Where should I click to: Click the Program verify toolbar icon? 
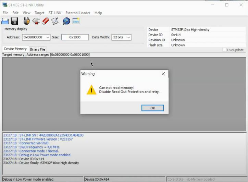(54, 21)
